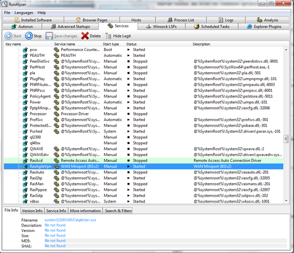This screenshot has width=294, height=253.
Task: Open the Languages menu
Action: pyautogui.click(x=24, y=13)
